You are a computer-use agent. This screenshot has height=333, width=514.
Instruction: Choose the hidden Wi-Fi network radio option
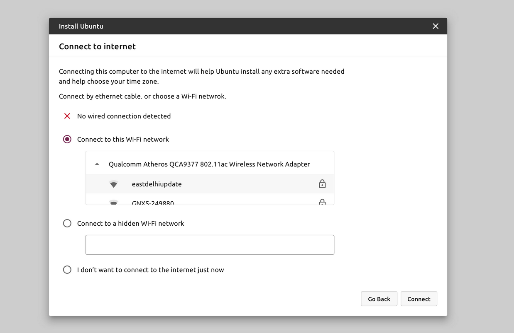67,223
